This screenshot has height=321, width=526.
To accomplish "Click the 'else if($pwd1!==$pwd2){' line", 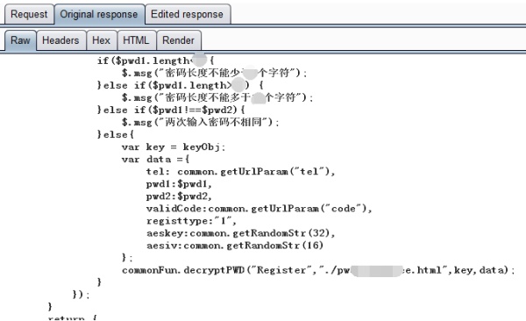I will [171, 110].
